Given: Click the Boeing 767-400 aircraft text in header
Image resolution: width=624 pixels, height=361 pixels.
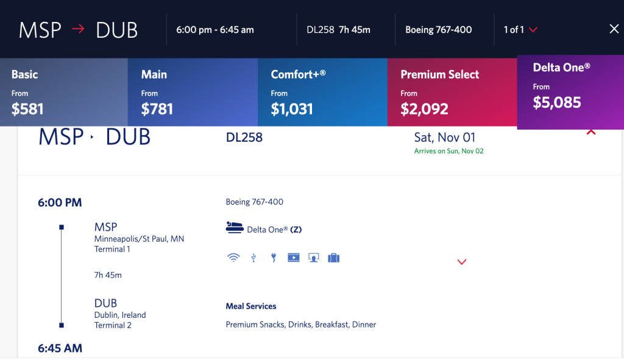Looking at the screenshot, I should coord(439,30).
